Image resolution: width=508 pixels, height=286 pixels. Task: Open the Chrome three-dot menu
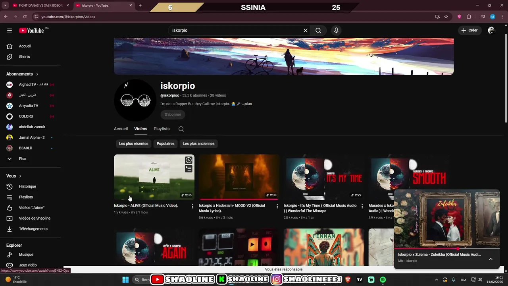pyautogui.click(x=502, y=17)
